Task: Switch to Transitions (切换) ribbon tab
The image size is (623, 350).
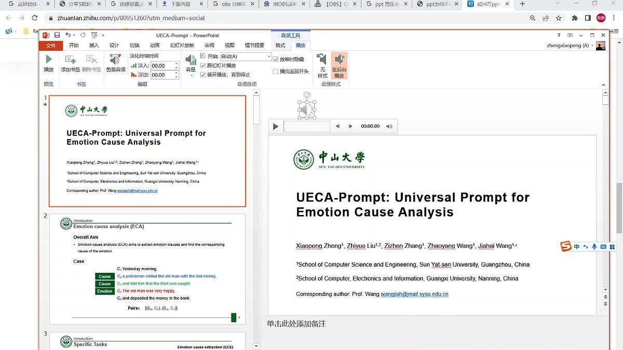Action: pos(134,46)
